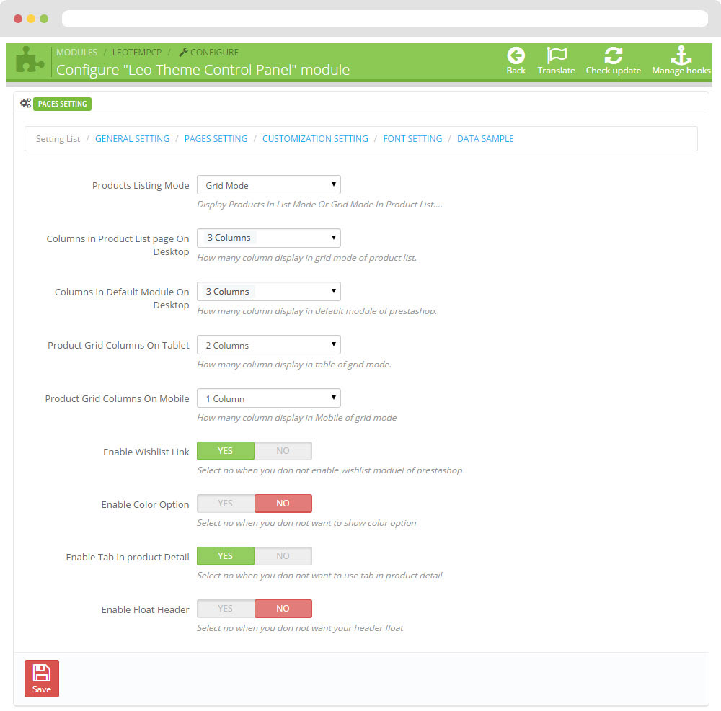
Task: Set Enable Wishlist Link to NO
Action: point(283,450)
